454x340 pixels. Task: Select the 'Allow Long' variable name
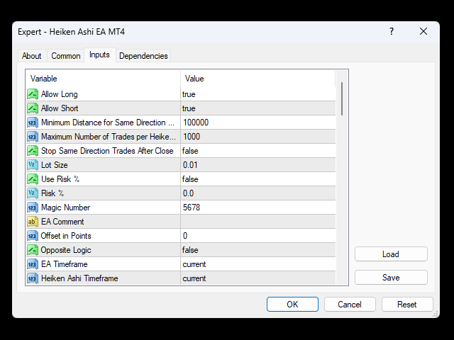click(60, 94)
